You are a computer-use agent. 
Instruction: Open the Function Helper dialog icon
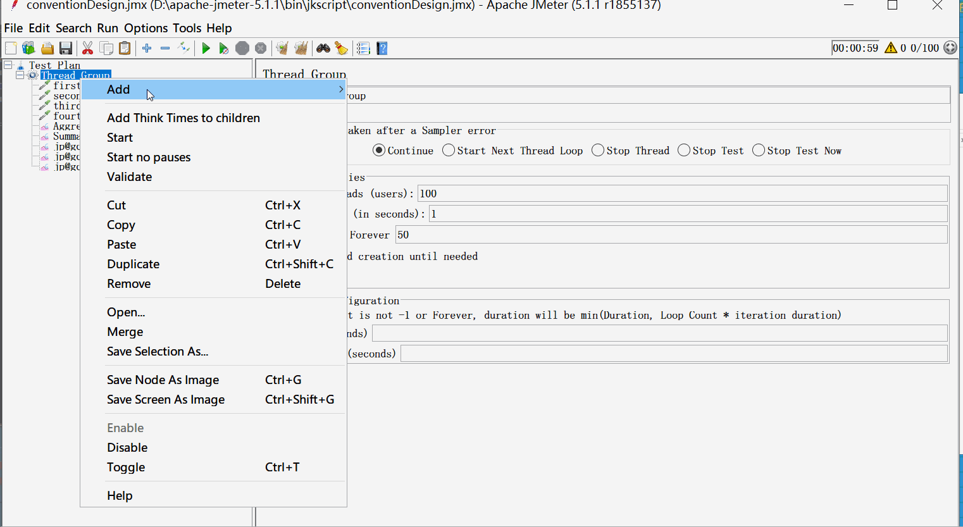pos(363,48)
